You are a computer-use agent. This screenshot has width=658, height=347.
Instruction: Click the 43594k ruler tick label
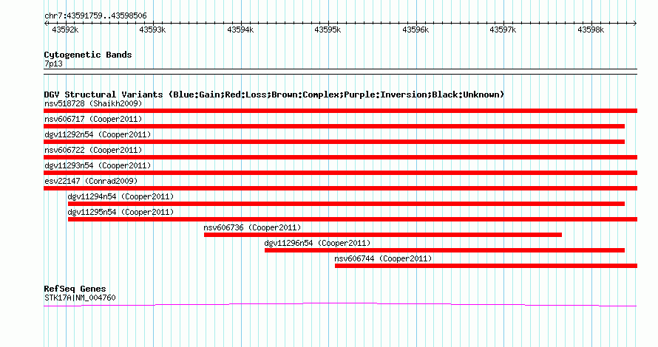[x=240, y=30]
